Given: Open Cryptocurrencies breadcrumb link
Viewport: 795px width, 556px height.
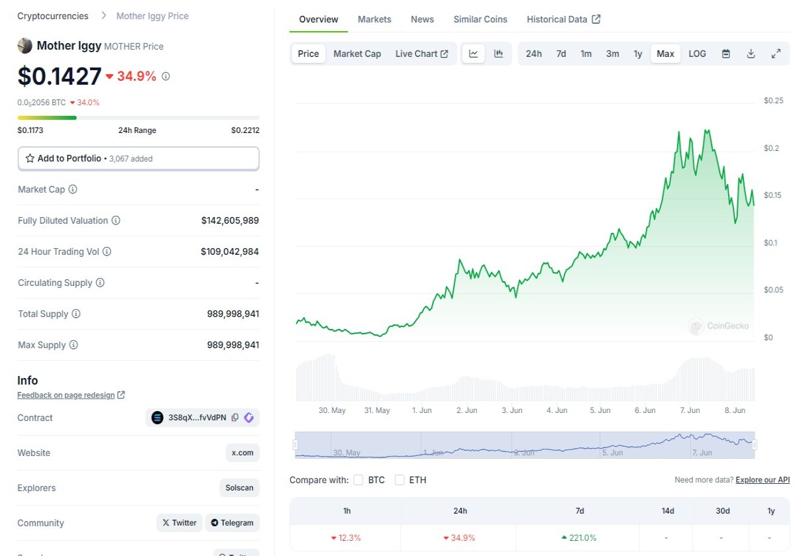Looking at the screenshot, I should pyautogui.click(x=53, y=16).
